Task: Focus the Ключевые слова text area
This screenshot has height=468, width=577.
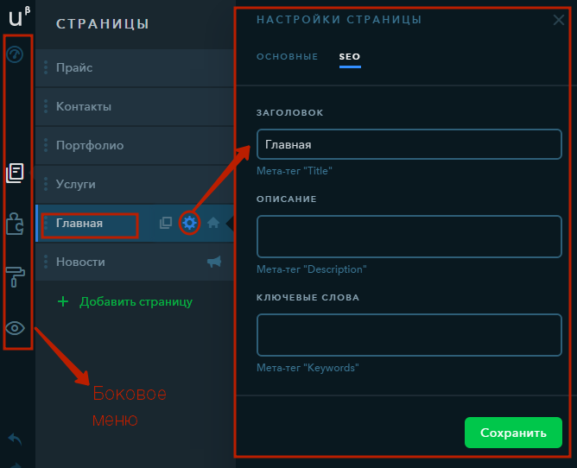Action: pos(409,335)
